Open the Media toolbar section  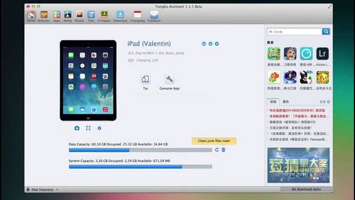coord(68,16)
